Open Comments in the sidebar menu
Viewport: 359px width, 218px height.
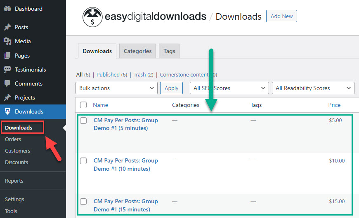point(28,83)
